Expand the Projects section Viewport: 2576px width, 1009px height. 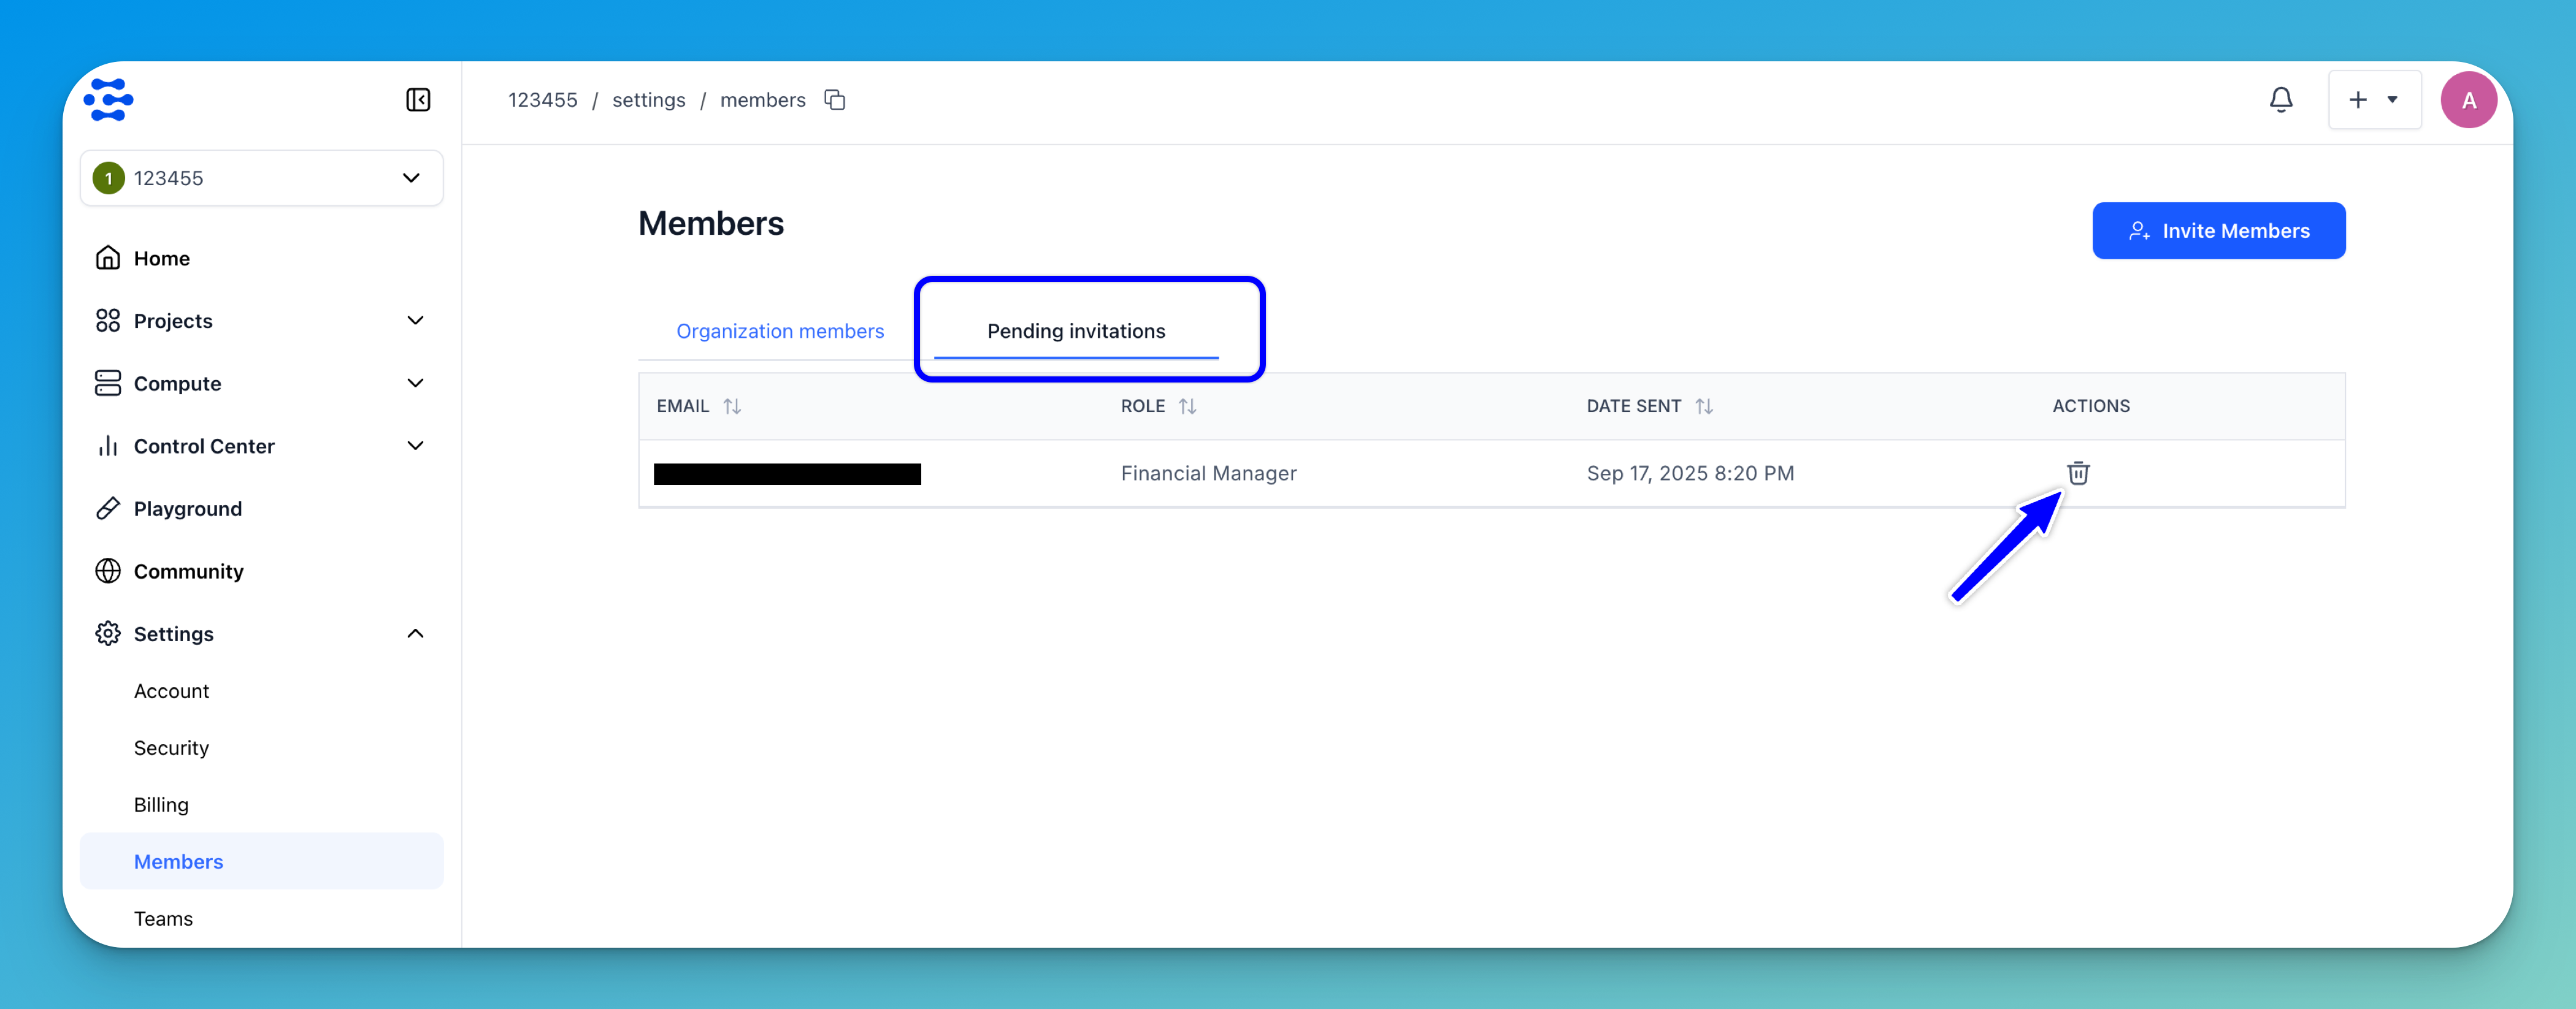[415, 321]
